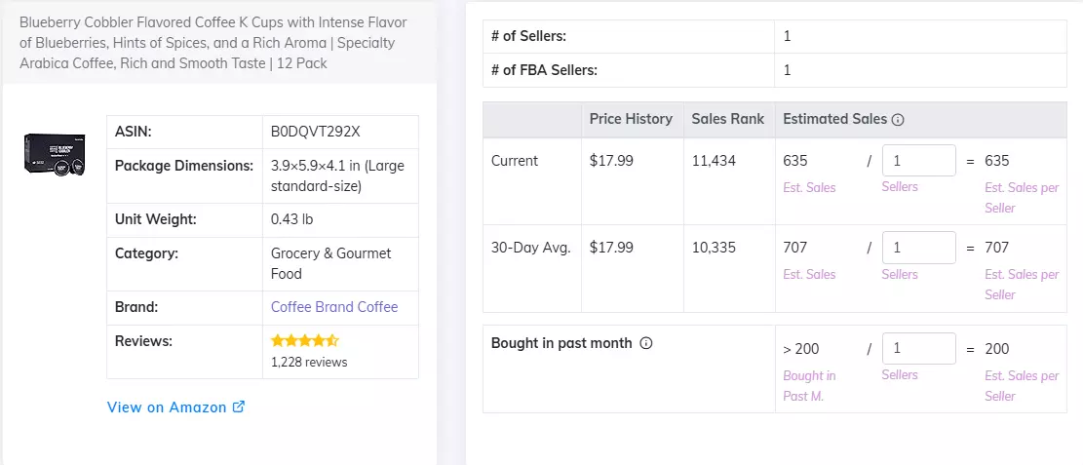Viewport: 1083px width, 465px height.
Task: Click the # of FBA Sellers label
Action: point(544,70)
